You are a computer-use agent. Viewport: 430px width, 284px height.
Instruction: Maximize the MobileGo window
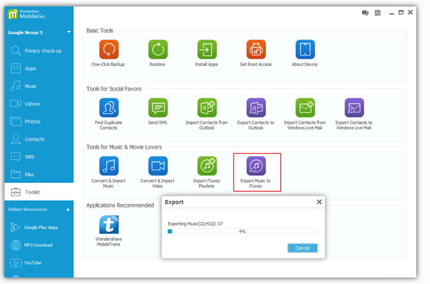(x=401, y=13)
